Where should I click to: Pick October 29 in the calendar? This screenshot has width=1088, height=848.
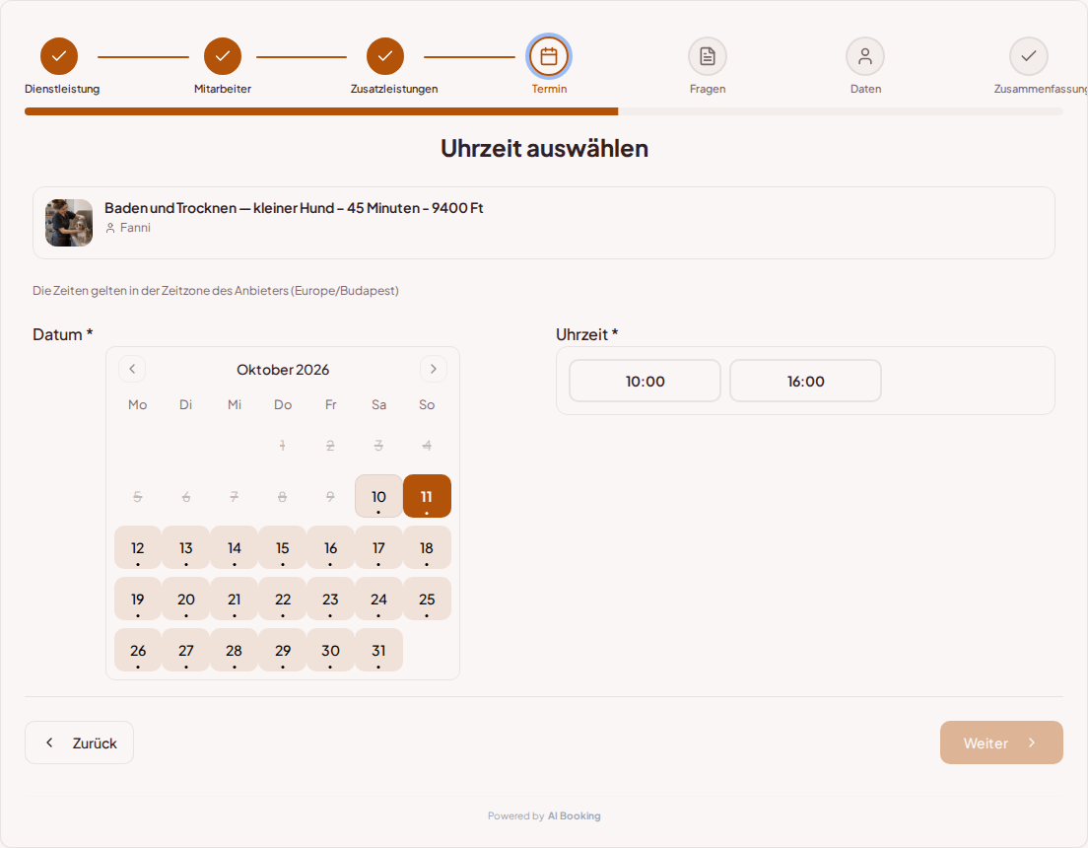(x=283, y=650)
